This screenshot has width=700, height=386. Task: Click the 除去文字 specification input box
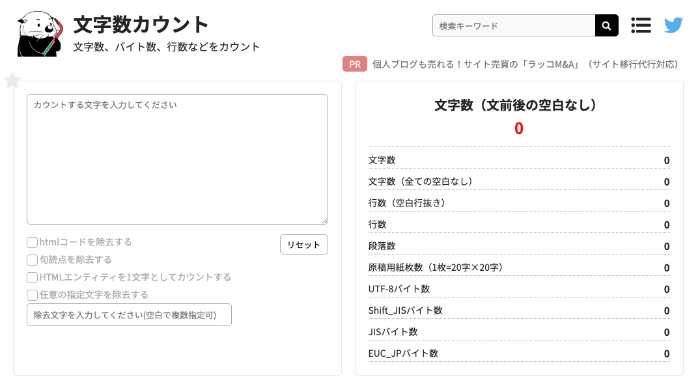point(129,314)
